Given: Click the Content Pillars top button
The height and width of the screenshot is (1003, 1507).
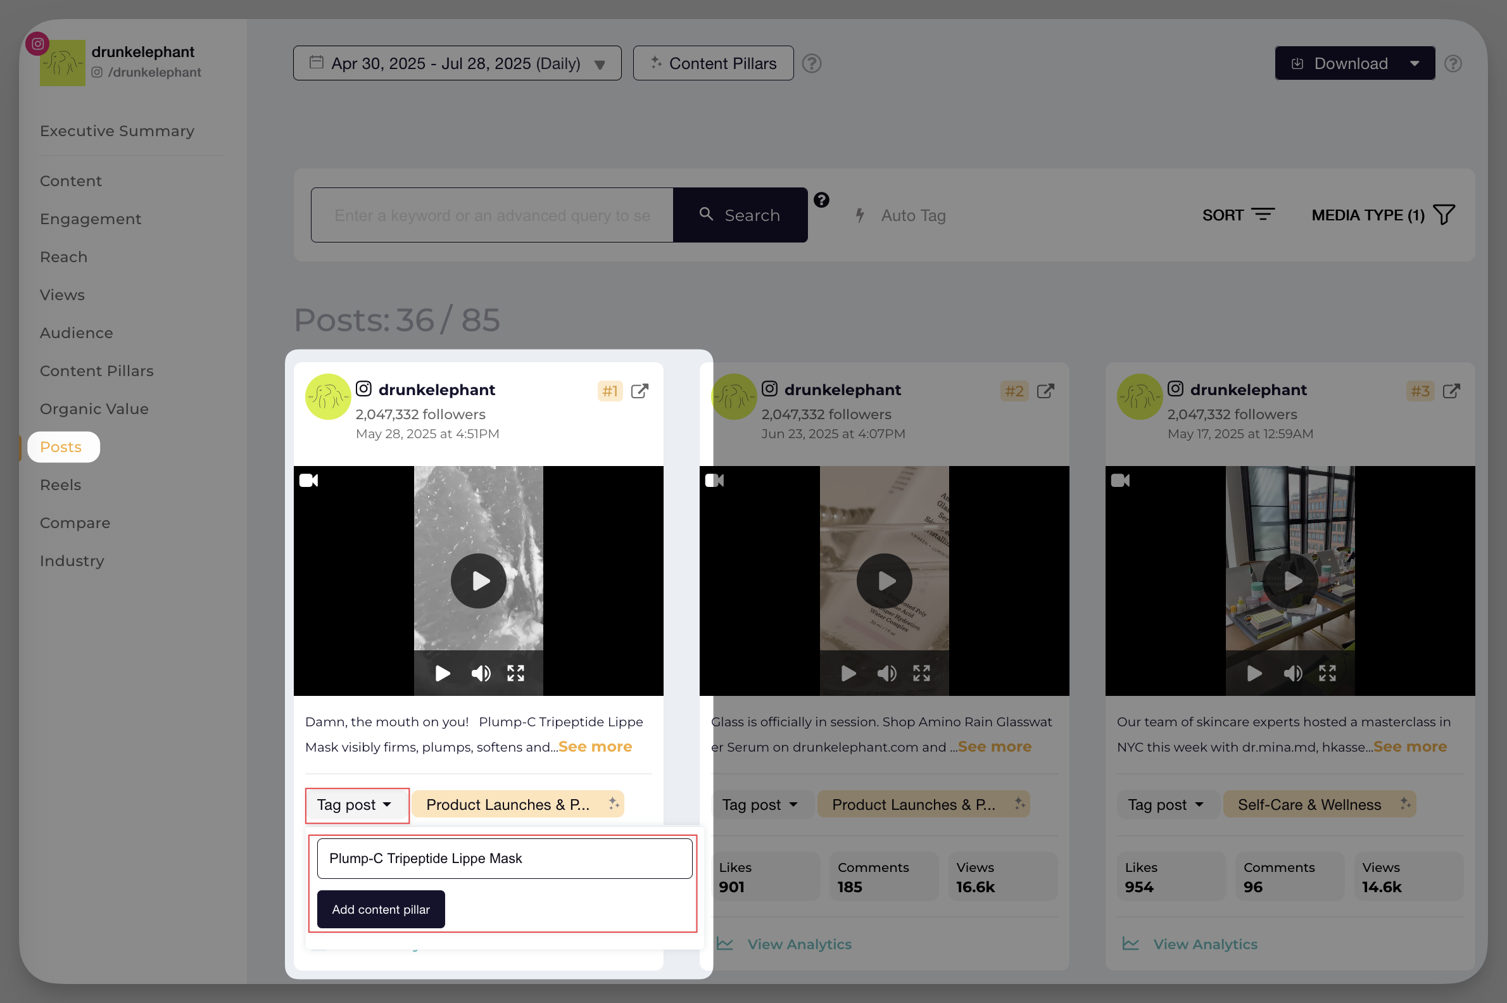Looking at the screenshot, I should click(x=713, y=63).
